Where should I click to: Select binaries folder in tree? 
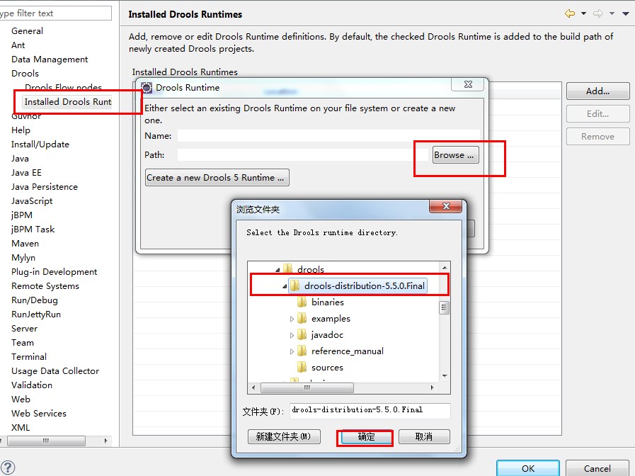click(x=327, y=302)
